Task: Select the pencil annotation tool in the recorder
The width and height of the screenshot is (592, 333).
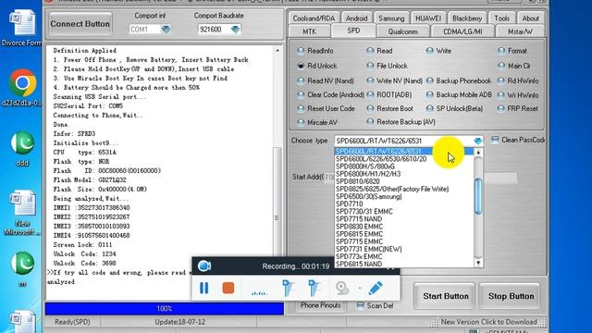Action: (x=376, y=288)
